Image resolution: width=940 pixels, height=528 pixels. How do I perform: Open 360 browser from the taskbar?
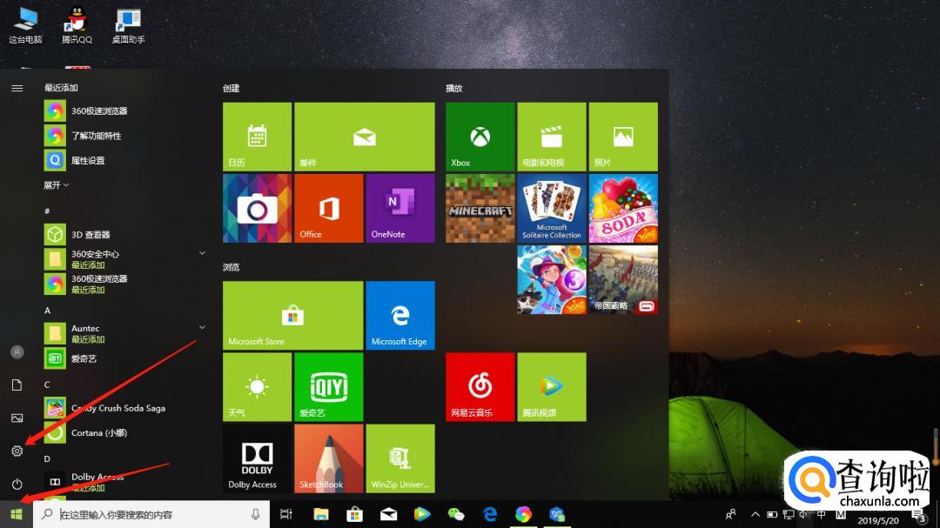tap(523, 514)
